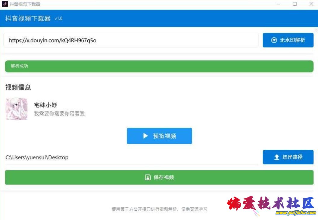The height and width of the screenshot is (220, 318).
Task: Click the 选择路径 path picker button
Action: tap(288, 157)
